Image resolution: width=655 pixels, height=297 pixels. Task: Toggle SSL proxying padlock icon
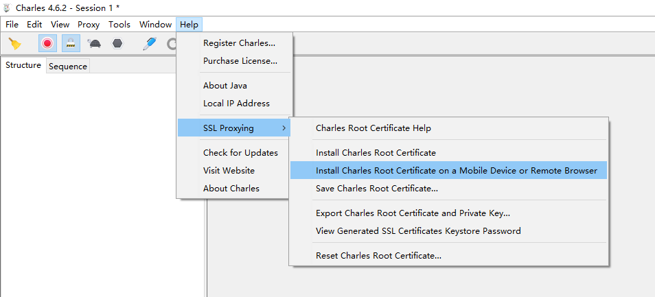pyautogui.click(x=71, y=44)
